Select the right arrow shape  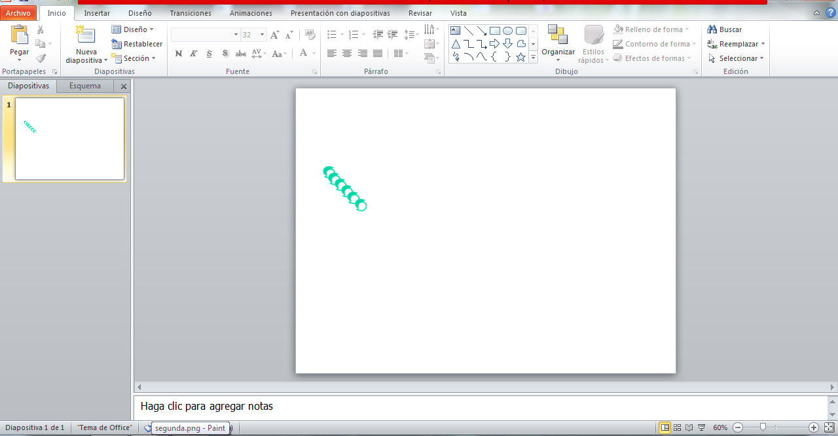(495, 44)
